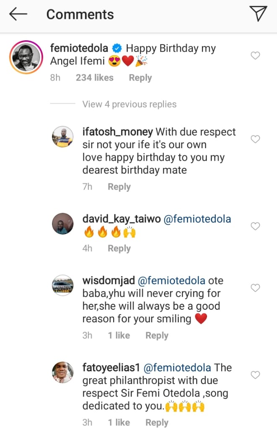This screenshot has height=441, width=277.
Task: Open direct messages via paper plane icon
Action: (x=258, y=14)
